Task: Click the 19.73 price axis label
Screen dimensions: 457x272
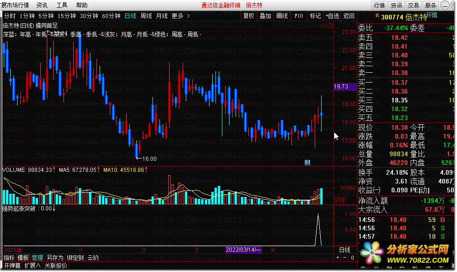Action: tap(345, 87)
